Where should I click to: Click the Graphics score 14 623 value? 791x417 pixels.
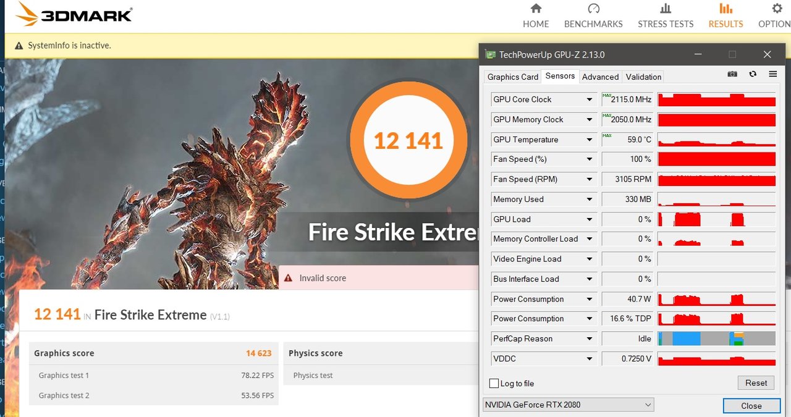[259, 353]
